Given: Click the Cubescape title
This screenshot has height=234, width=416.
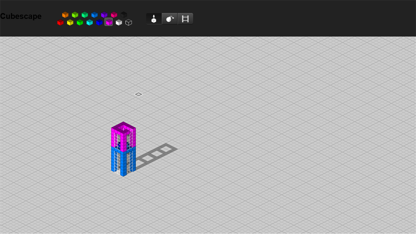Looking at the screenshot, I should [x=21, y=16].
